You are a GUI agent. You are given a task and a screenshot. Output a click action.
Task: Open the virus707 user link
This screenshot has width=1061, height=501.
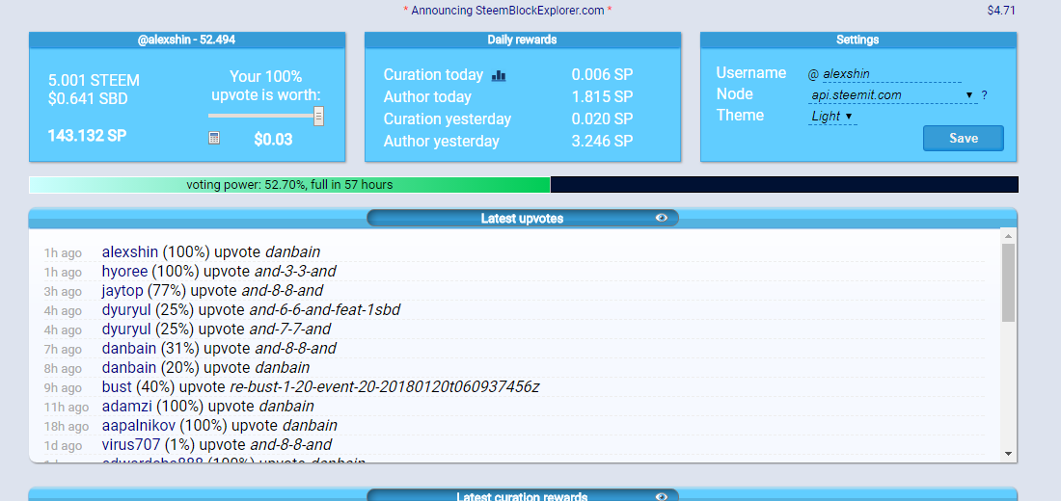[x=131, y=445]
